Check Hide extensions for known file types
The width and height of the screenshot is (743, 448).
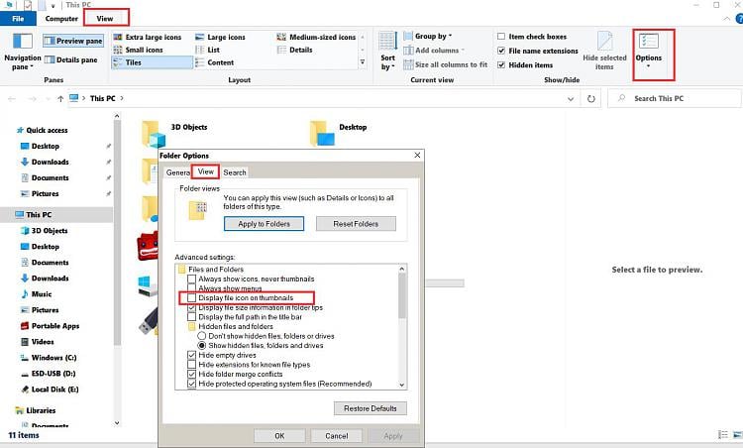pos(192,365)
